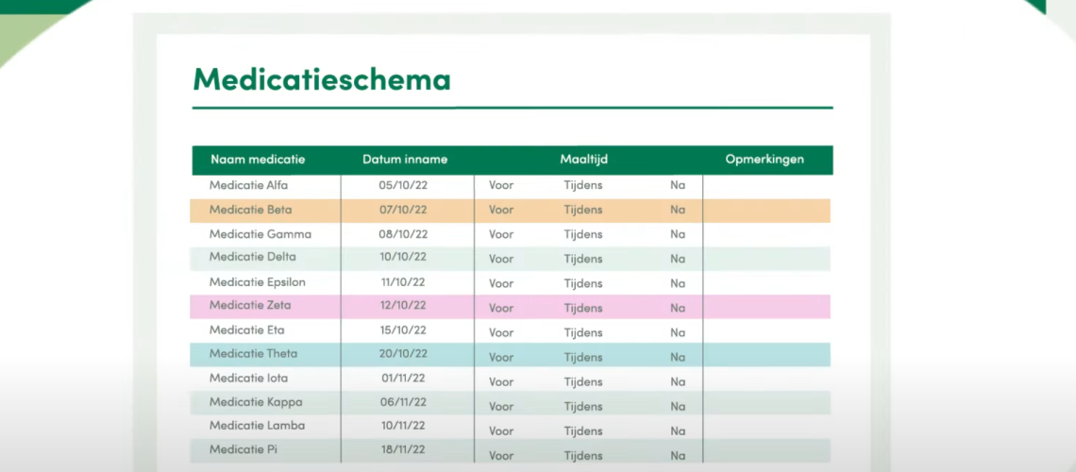Screen dimensions: 1076x472
Task: Choose 'Na' in the Medicatie Zeta row
Action: tap(678, 308)
